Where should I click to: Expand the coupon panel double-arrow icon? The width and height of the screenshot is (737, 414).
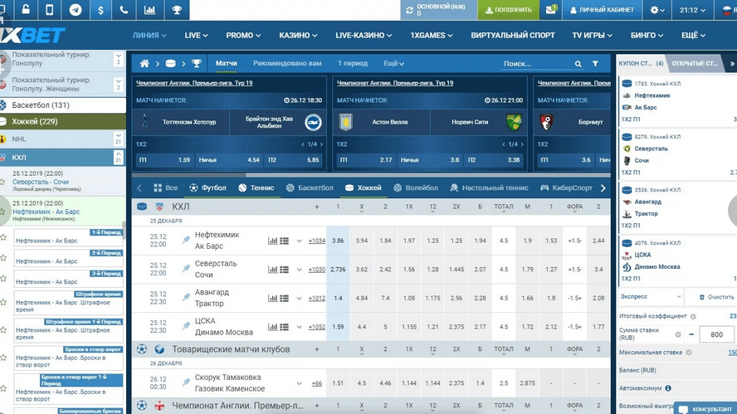(x=732, y=63)
